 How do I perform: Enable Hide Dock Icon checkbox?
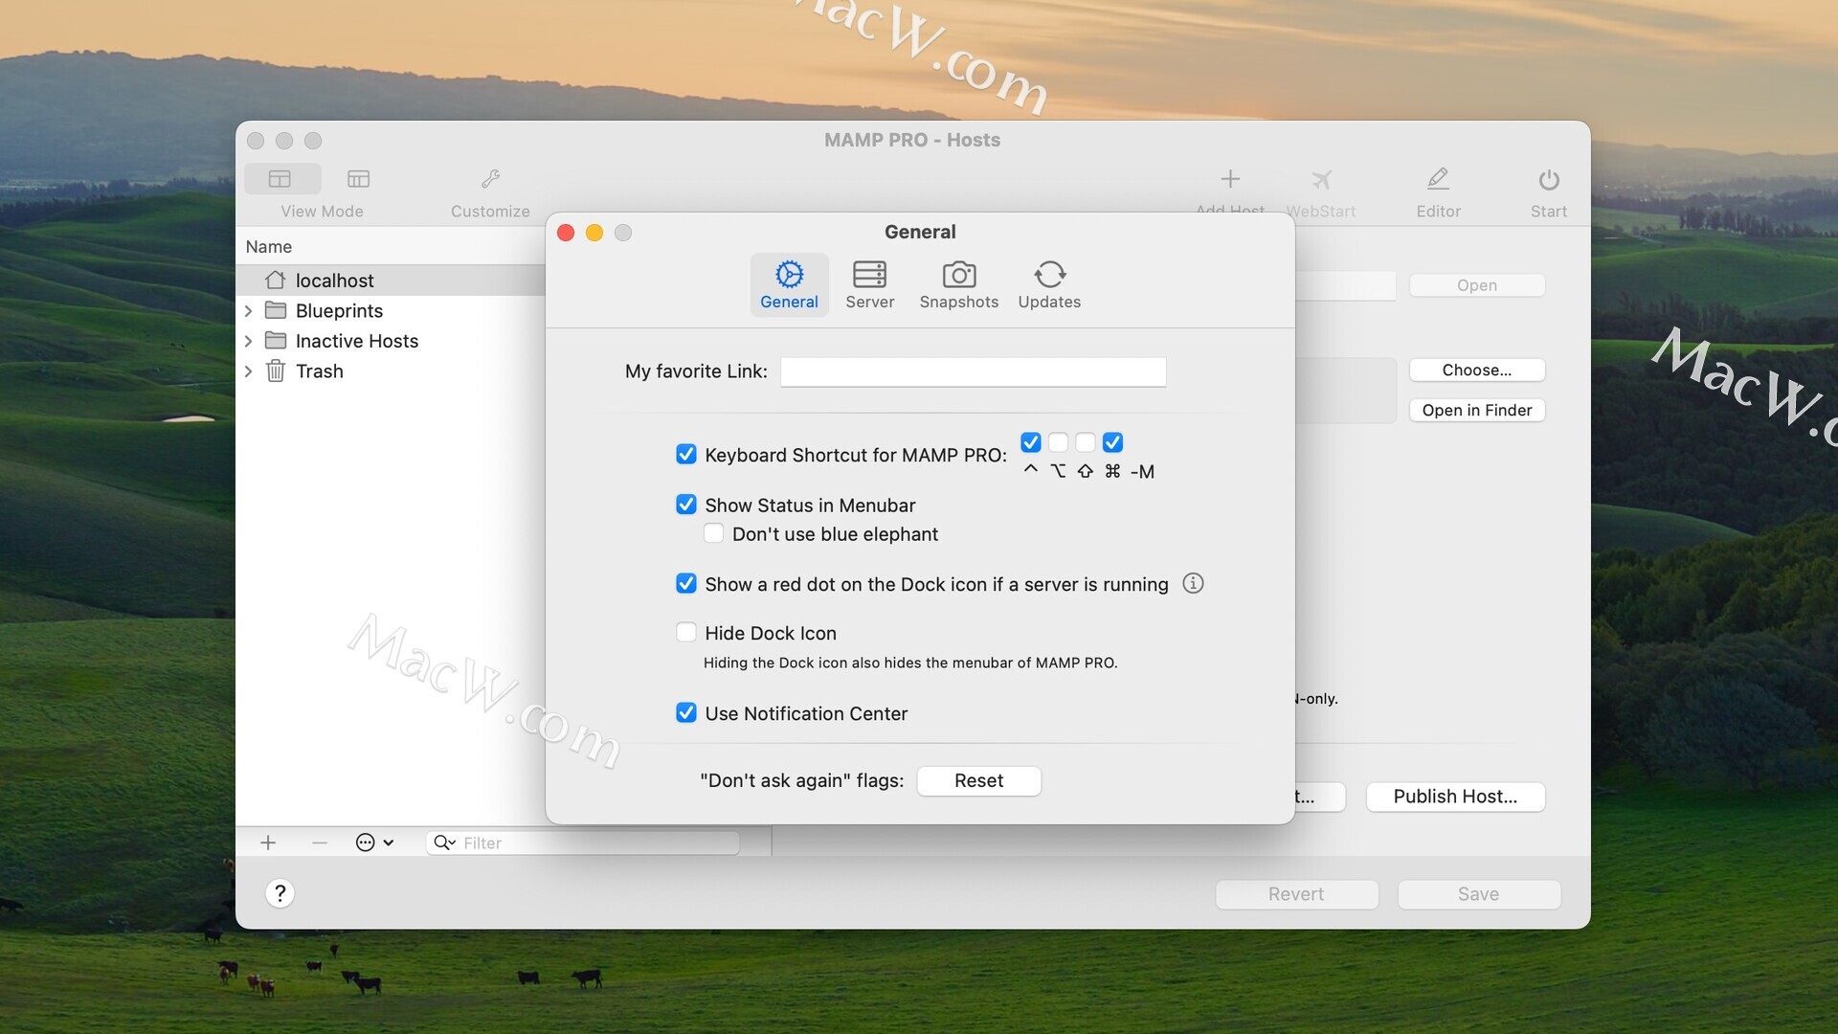coord(686,632)
